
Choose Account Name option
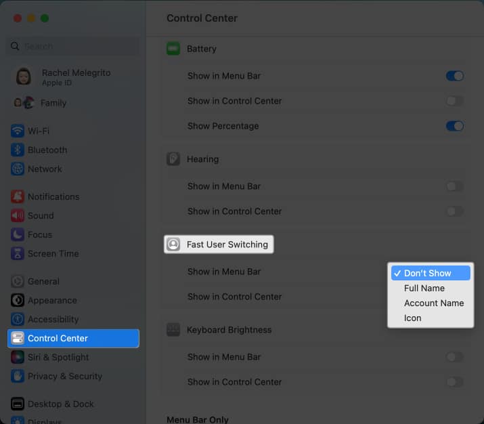[x=431, y=303]
